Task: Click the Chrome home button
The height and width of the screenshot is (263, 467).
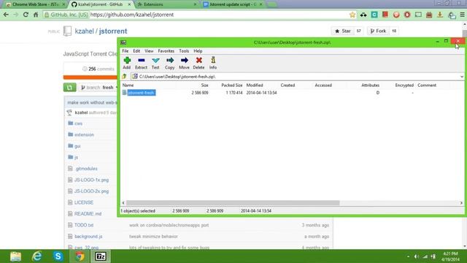Action: point(36,15)
